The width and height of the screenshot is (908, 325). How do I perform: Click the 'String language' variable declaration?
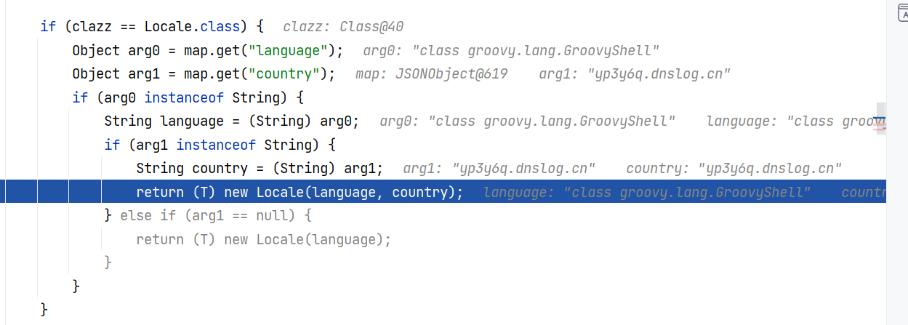click(x=164, y=121)
